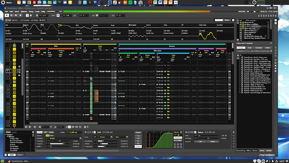The image size is (289, 163).
Task: Click the One Shot button
Action: coord(178,138)
